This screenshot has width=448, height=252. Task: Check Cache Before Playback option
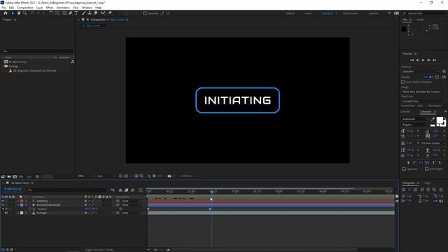click(x=403, y=82)
